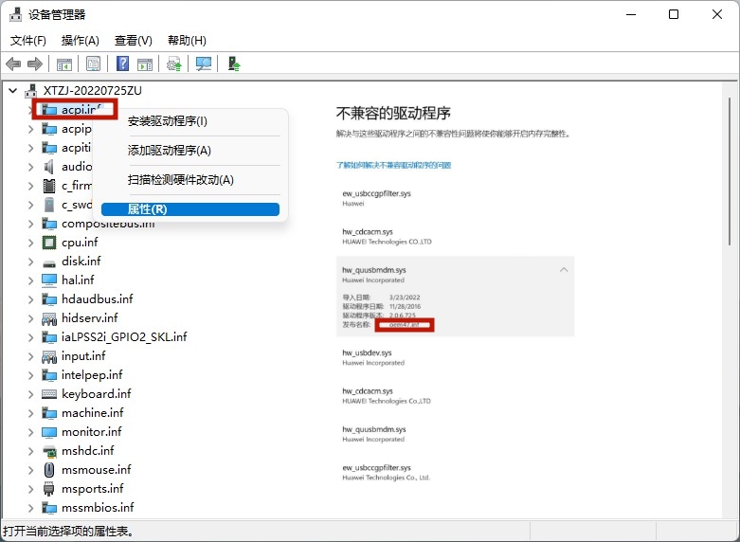Screen dimensions: 740x542
Task: Choose 添加驱动程序(A) from context menu
Action: coord(190,151)
